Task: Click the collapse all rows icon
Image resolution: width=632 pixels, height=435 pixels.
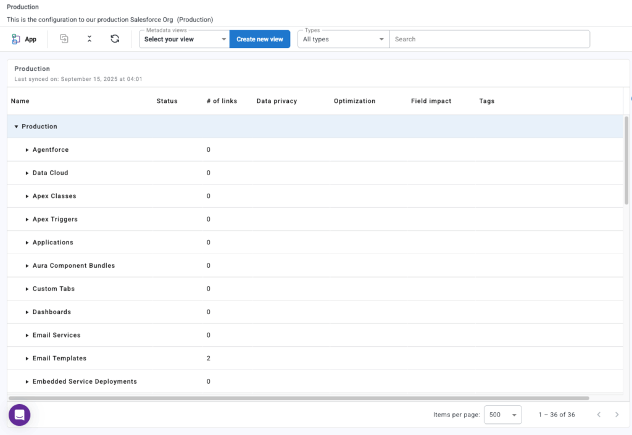Action: click(x=89, y=39)
